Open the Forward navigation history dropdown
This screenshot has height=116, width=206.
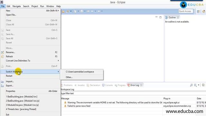click(102, 11)
